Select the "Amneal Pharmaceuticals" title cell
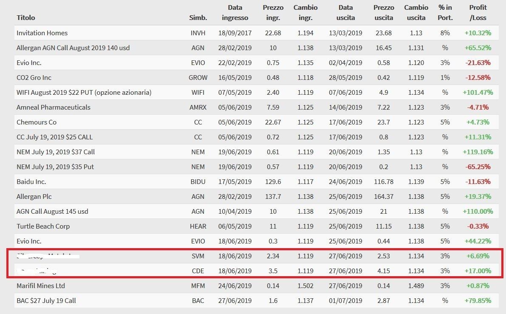506x314 pixels. tap(54, 107)
